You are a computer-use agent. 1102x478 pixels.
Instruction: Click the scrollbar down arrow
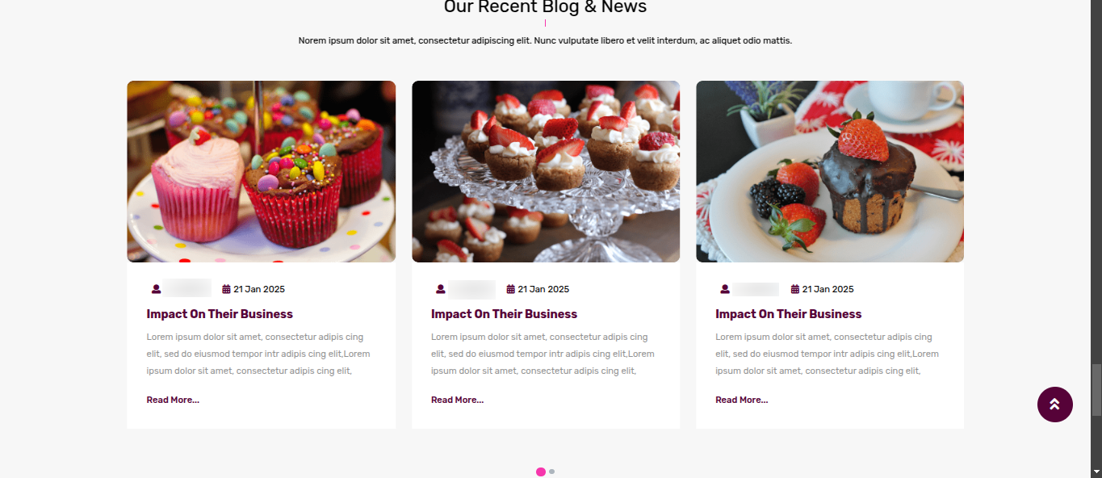(1096, 472)
